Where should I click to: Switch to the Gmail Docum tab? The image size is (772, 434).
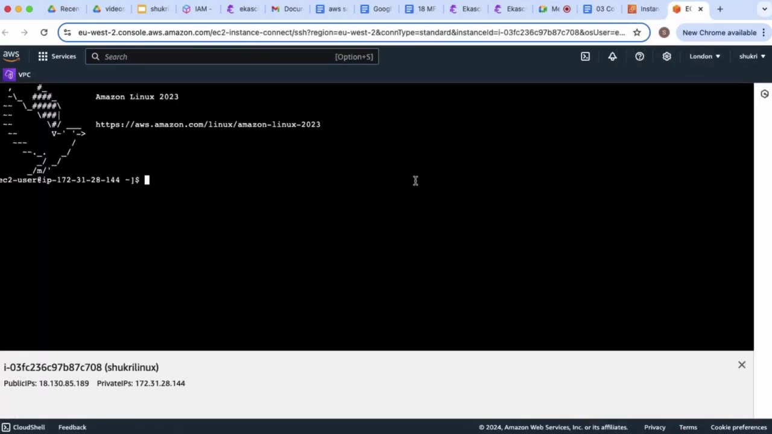pyautogui.click(x=287, y=9)
